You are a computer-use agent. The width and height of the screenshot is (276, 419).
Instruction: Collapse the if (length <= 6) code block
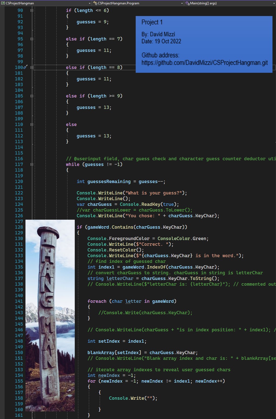[x=31, y=10]
